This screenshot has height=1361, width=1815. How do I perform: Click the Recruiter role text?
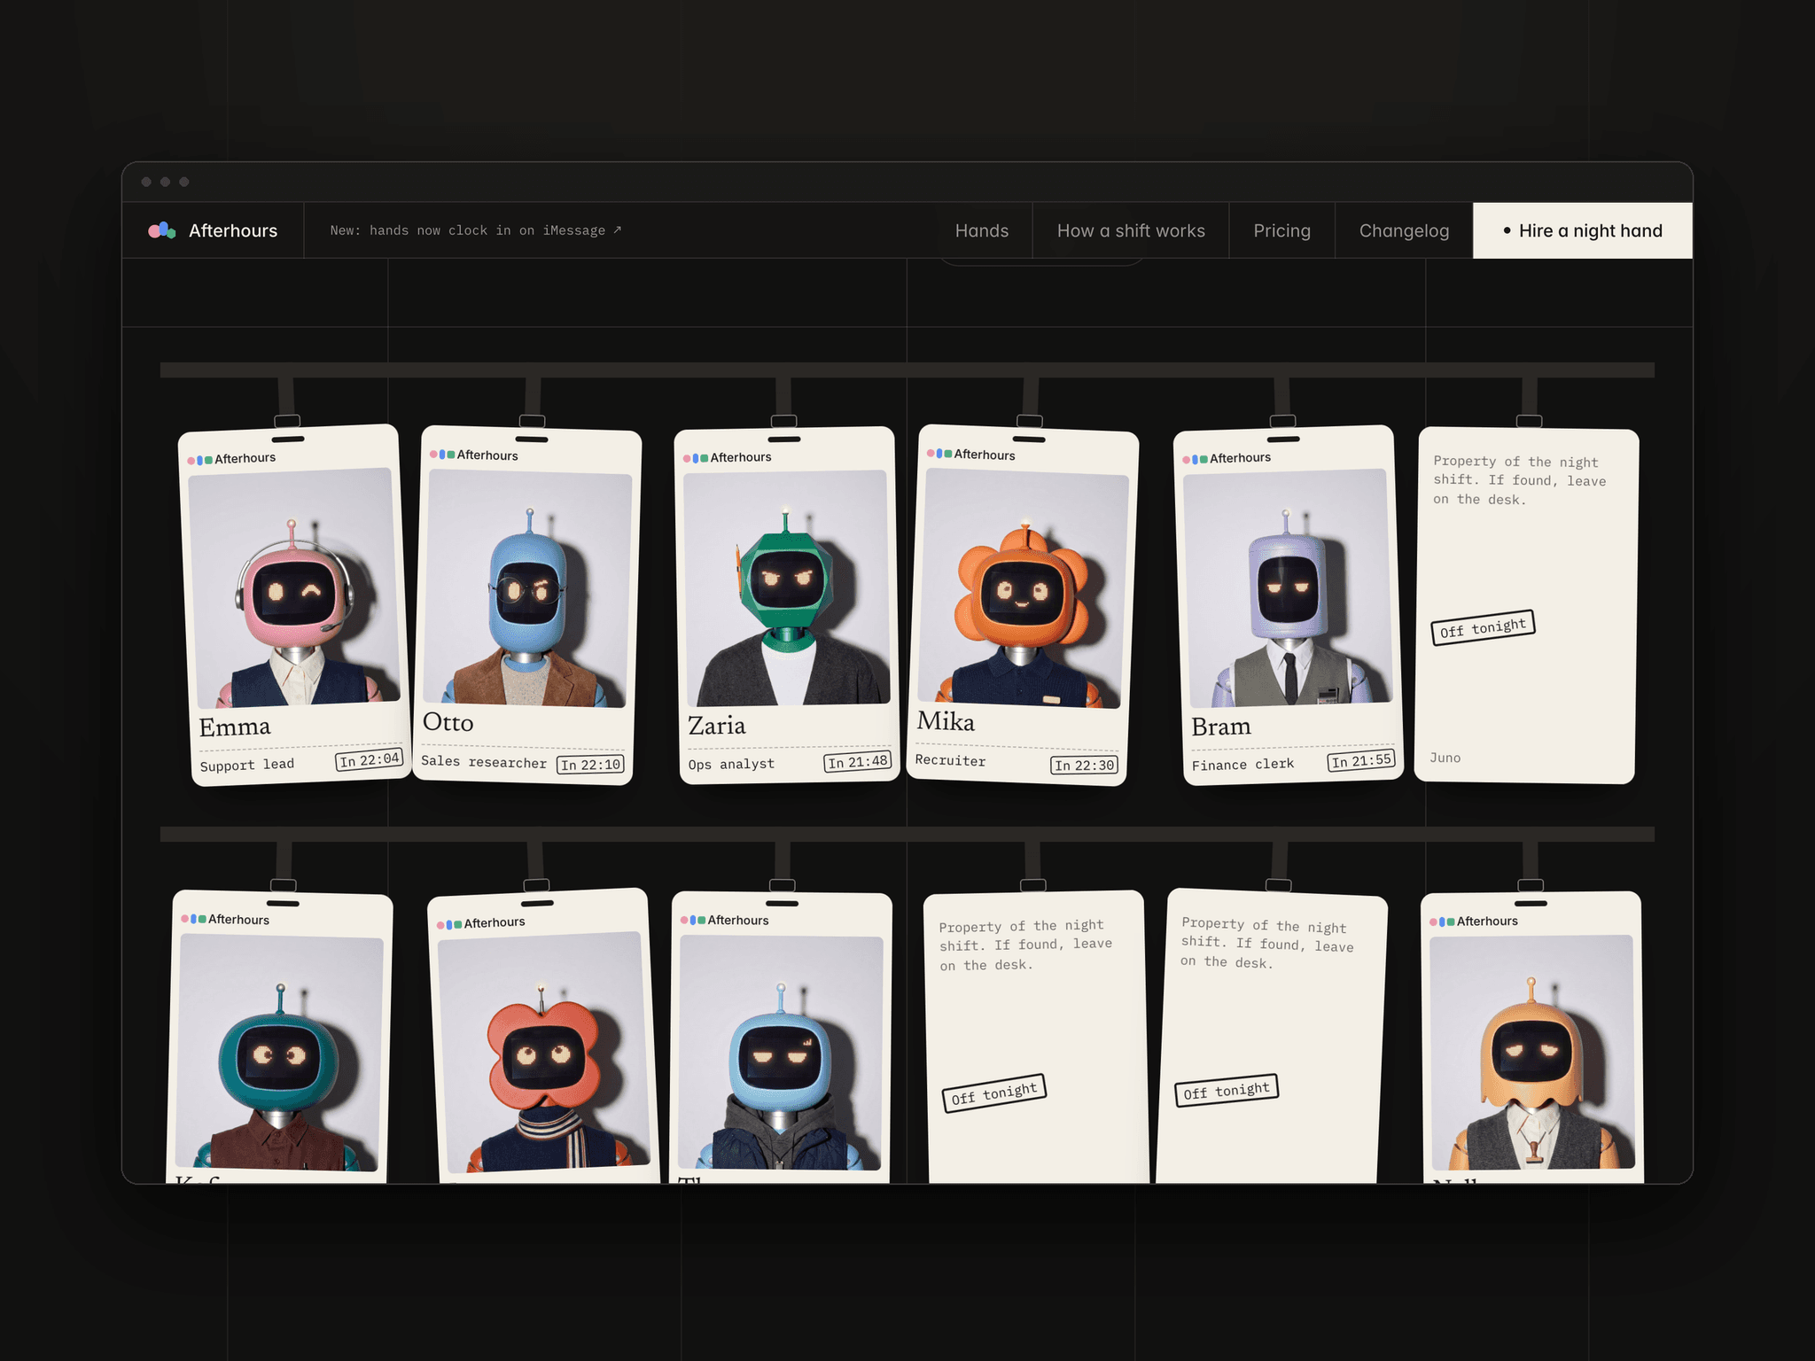950,760
